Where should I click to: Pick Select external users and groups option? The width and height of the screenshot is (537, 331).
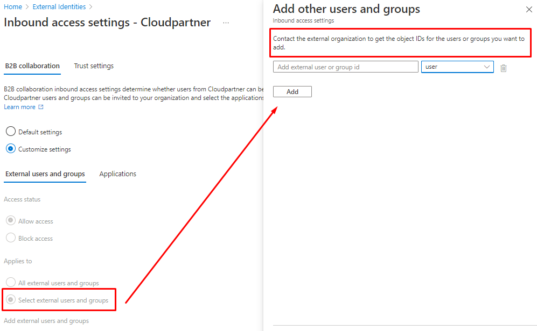click(11, 300)
